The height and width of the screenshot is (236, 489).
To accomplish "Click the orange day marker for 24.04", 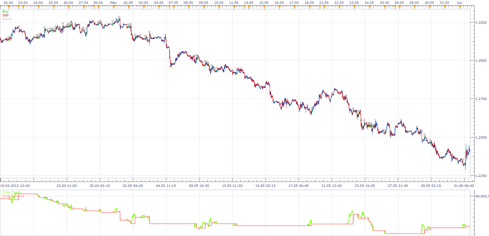I will click(38, 7).
